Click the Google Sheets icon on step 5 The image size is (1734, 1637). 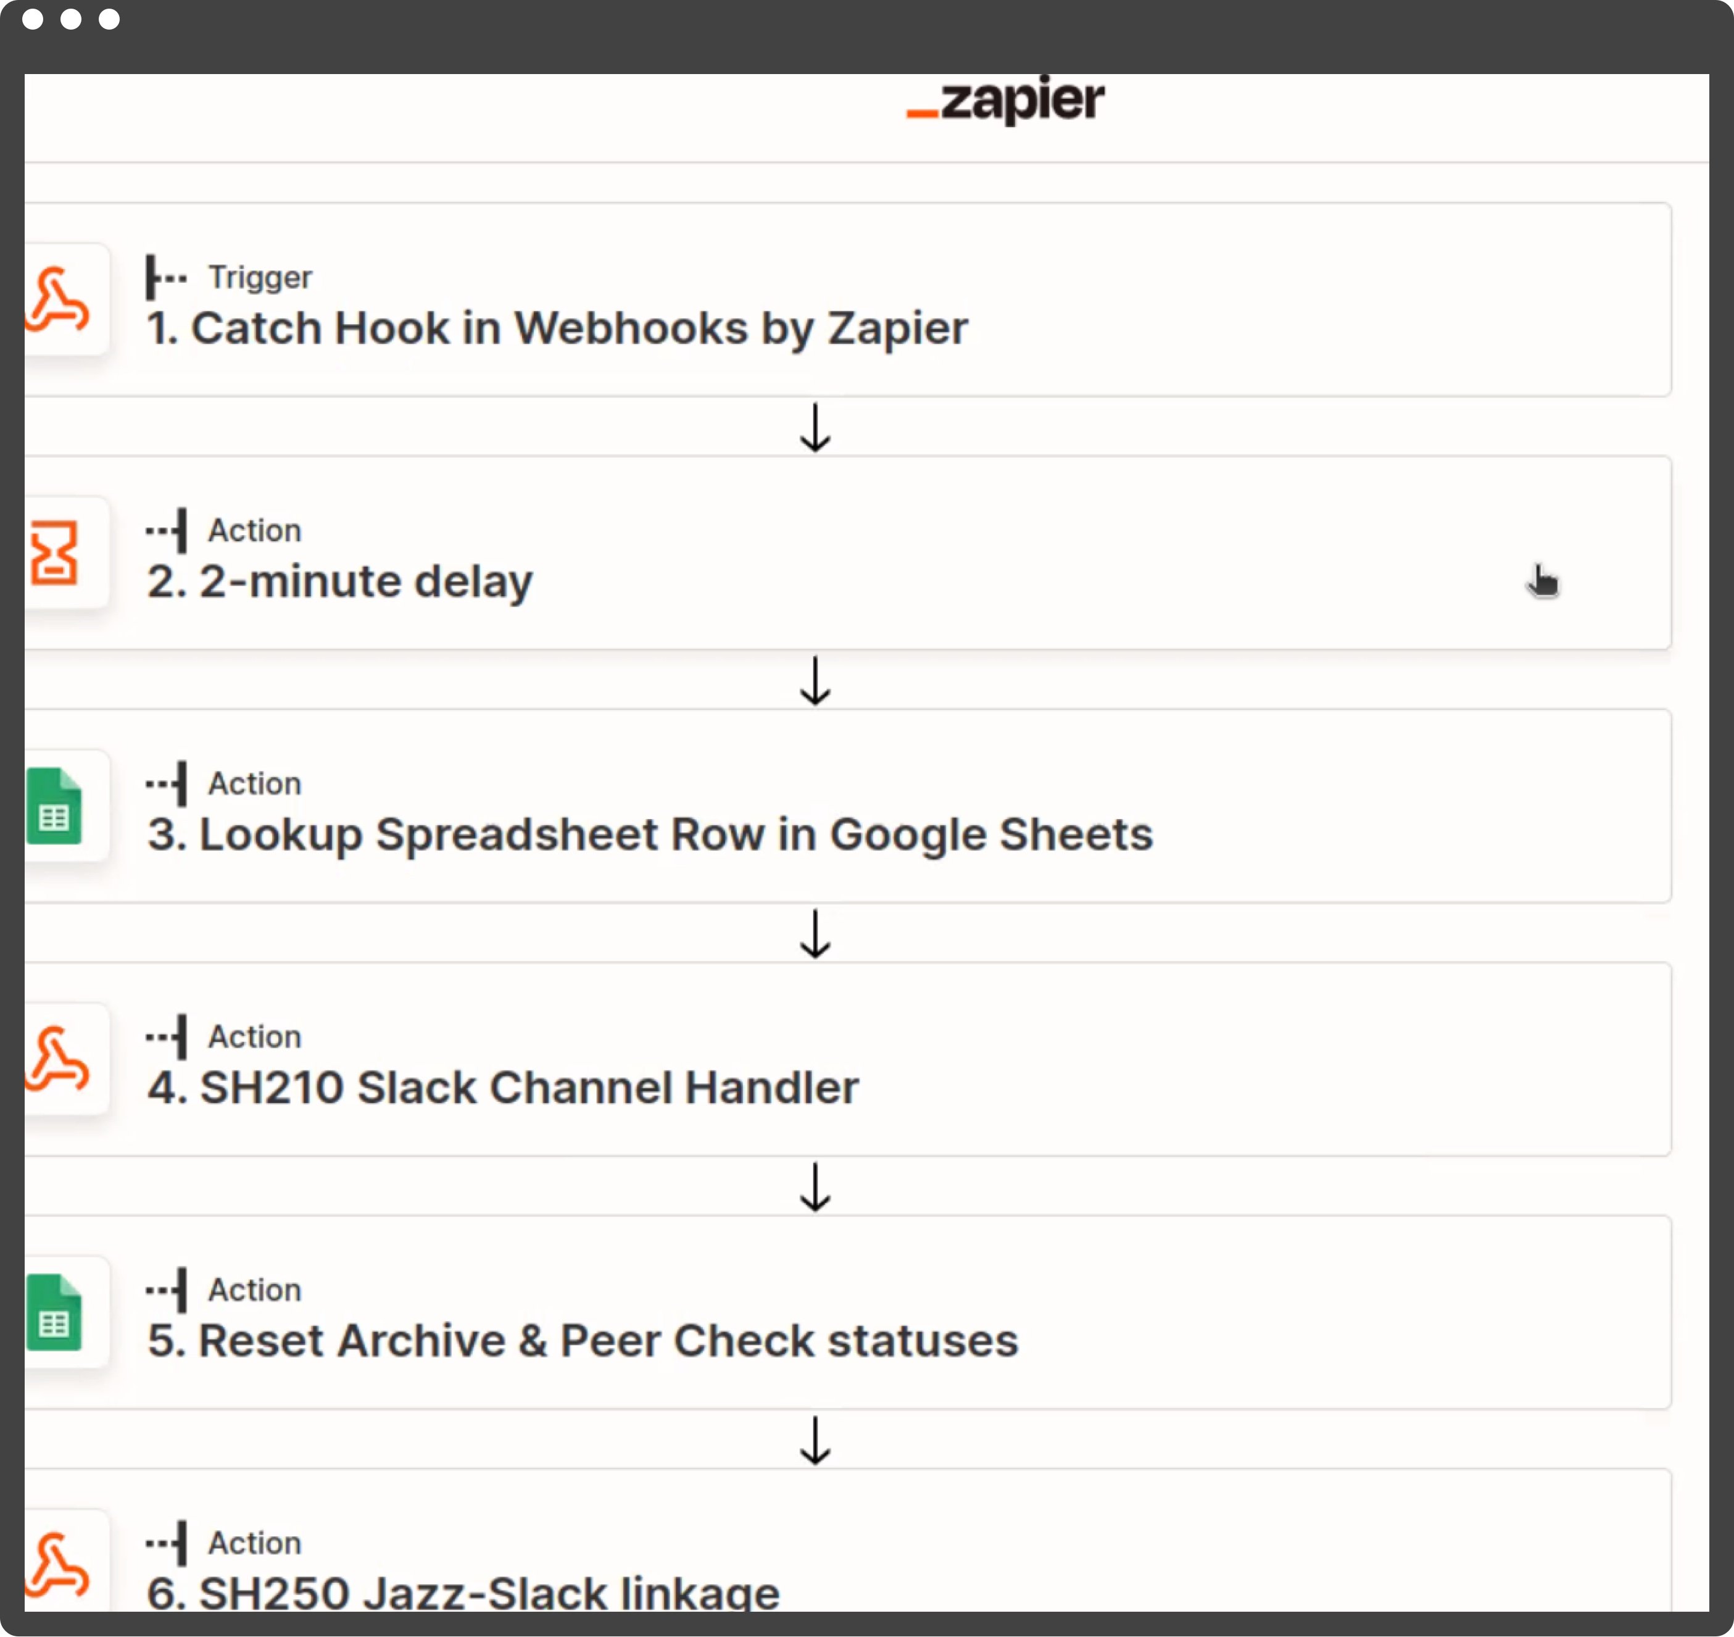(x=54, y=1312)
